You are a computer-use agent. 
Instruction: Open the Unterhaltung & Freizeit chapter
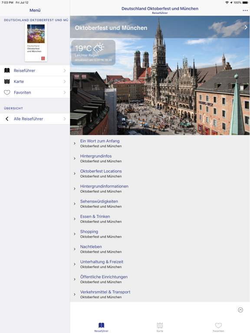tap(160, 264)
